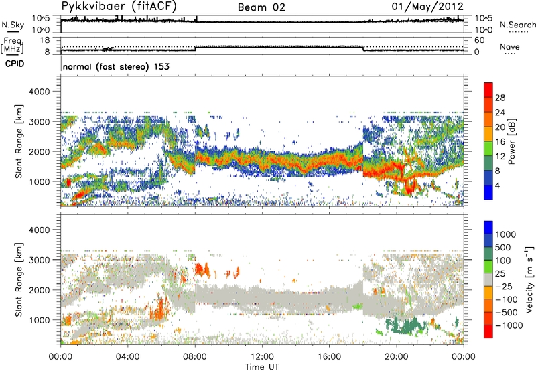This screenshot has height=371, width=536.
Task: Click the "-1000" label on the velocity colorbar
Action: [509, 325]
